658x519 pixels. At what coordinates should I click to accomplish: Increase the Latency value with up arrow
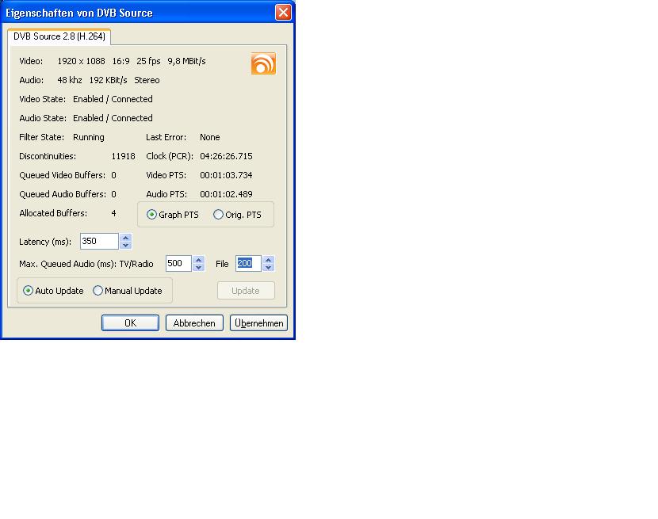pyautogui.click(x=125, y=238)
